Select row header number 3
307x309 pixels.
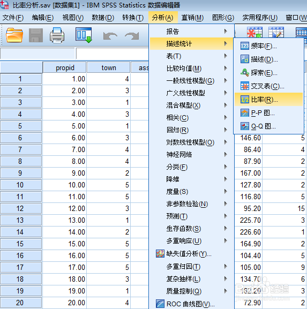(x=21, y=102)
